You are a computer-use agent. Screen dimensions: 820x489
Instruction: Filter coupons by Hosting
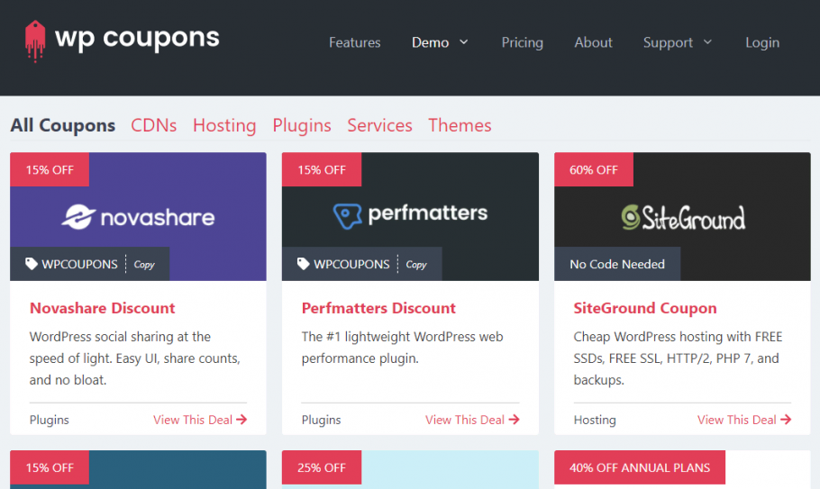point(224,125)
